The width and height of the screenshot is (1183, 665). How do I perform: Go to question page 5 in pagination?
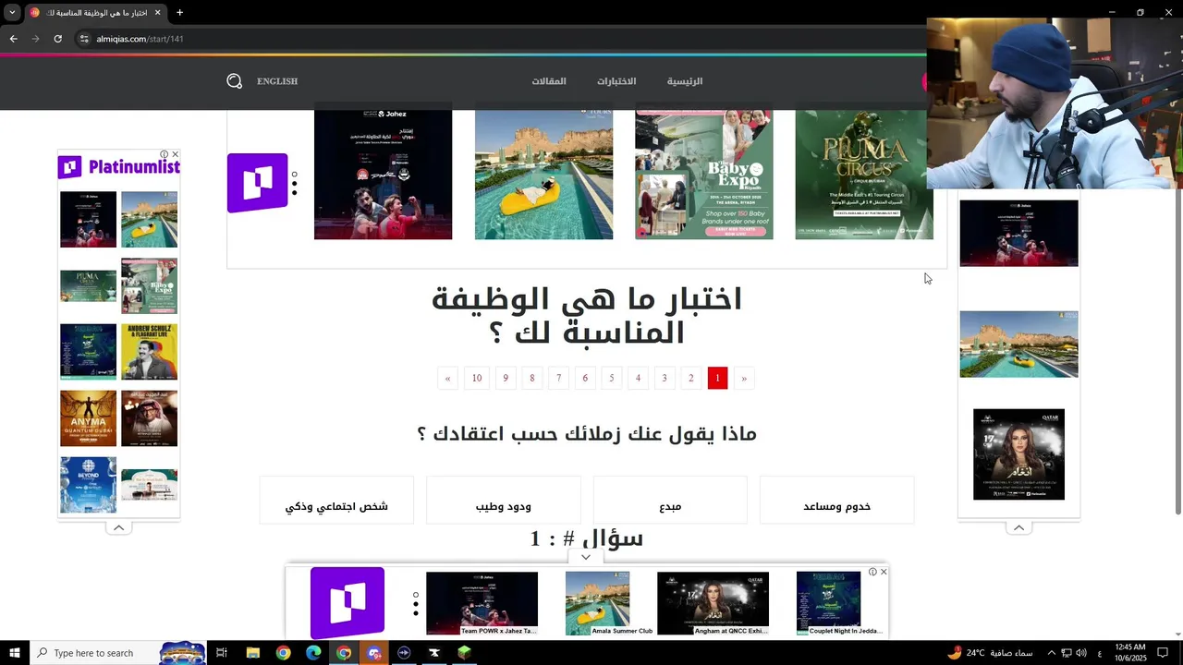click(x=611, y=378)
